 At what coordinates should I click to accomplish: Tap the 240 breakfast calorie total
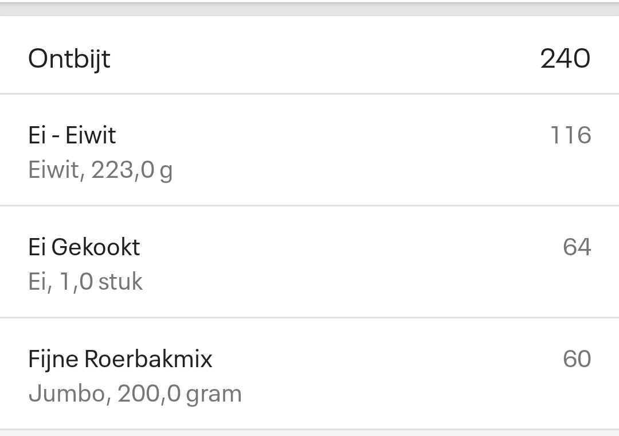coord(565,59)
